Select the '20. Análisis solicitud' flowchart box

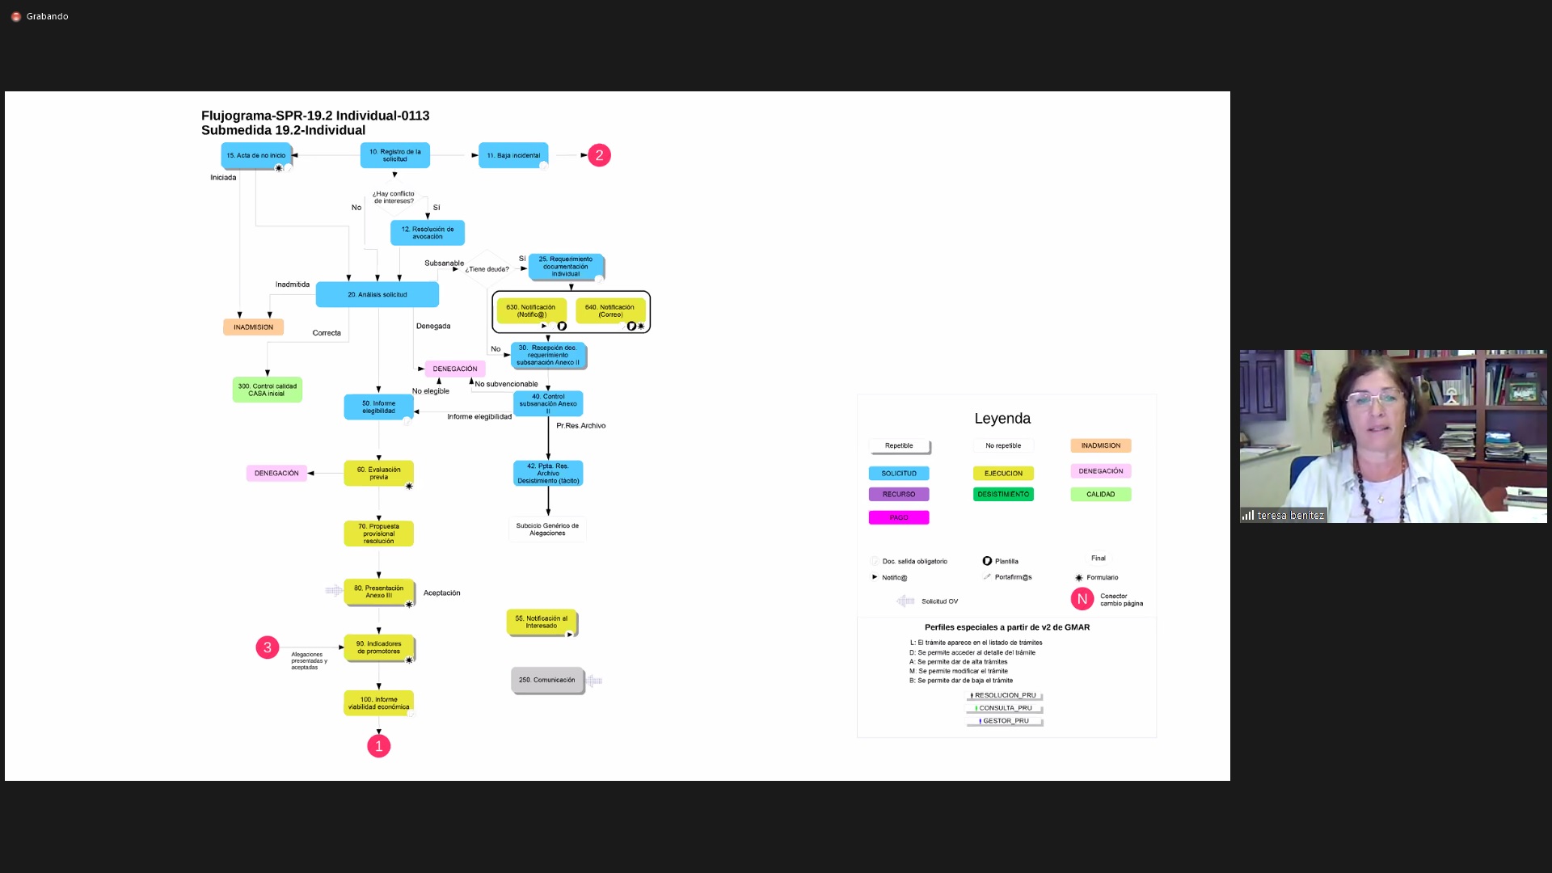[377, 294]
